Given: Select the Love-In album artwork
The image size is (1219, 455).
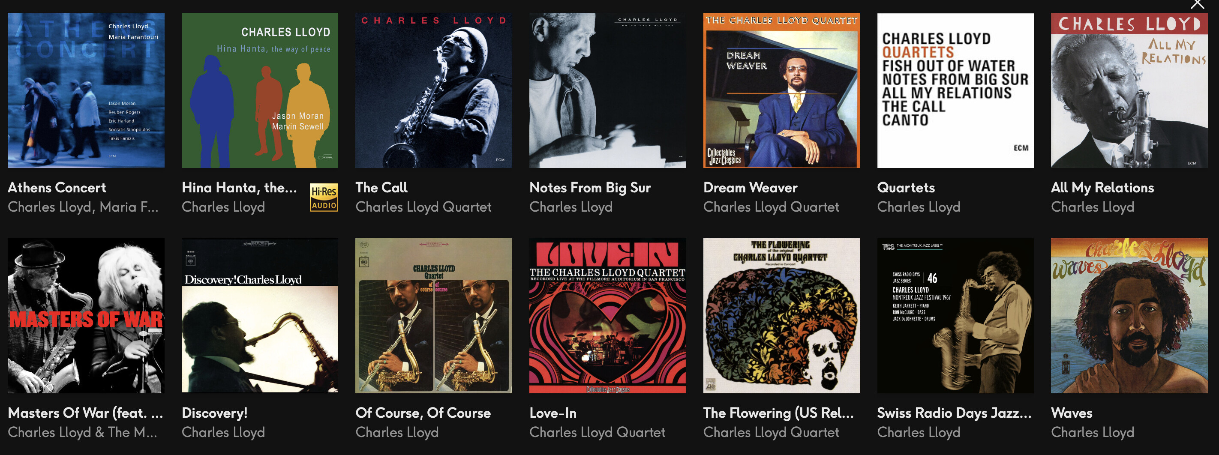Looking at the screenshot, I should 608,315.
